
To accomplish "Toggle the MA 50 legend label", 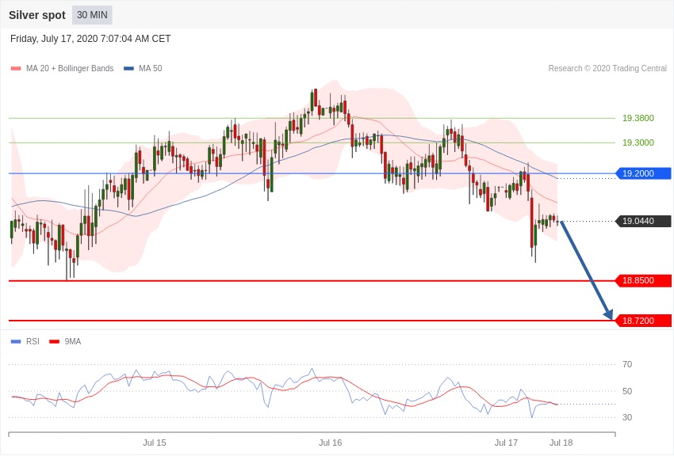I will tap(150, 69).
